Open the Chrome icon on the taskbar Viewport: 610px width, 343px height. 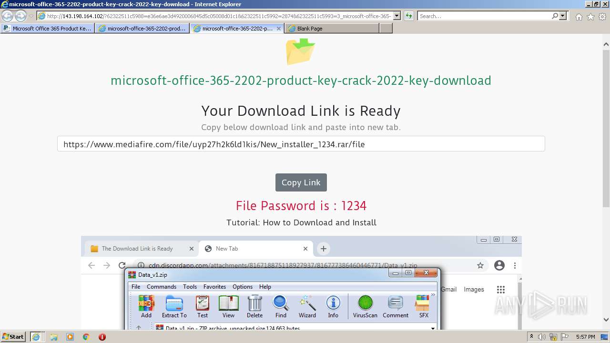(x=86, y=337)
